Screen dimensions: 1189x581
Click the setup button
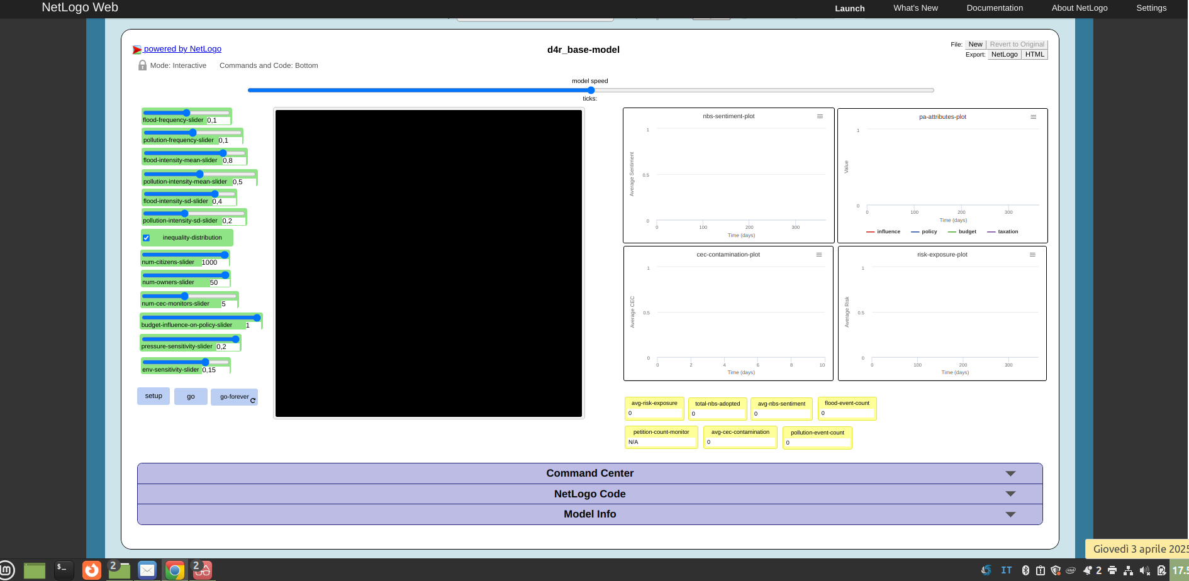pyautogui.click(x=153, y=396)
